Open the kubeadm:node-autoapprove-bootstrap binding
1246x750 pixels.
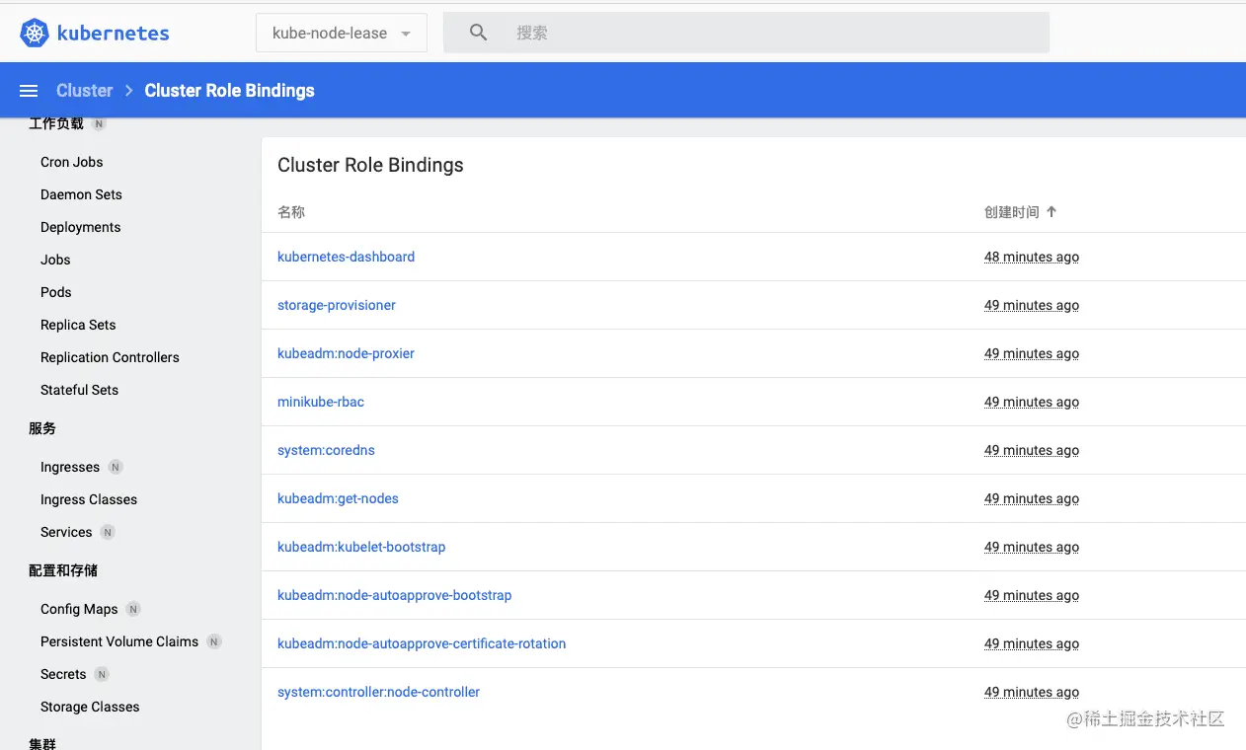tap(395, 595)
